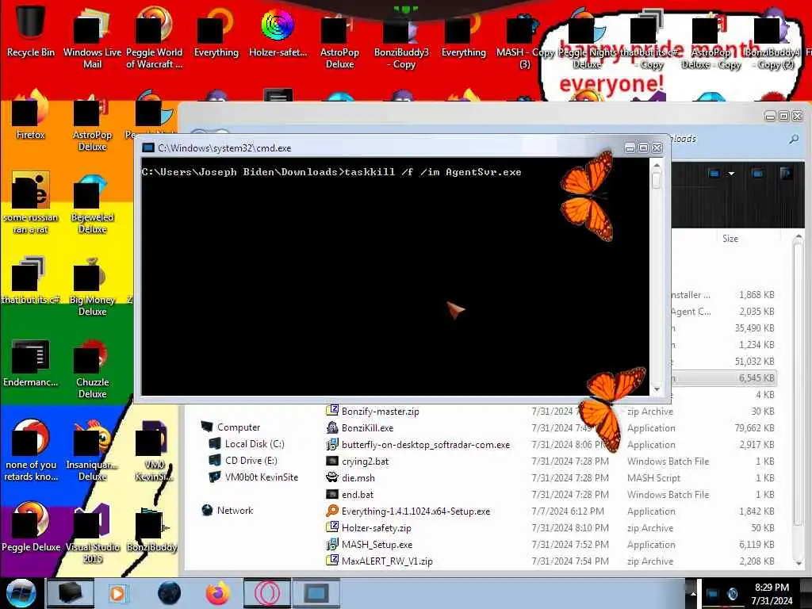The width and height of the screenshot is (812, 609).
Task: Select the Bejeweled Deluxe desktop icon
Action: pyautogui.click(x=92, y=205)
